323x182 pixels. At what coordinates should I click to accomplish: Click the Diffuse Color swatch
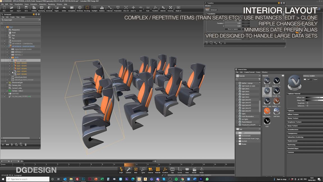pyautogui.click(x=313, y=98)
